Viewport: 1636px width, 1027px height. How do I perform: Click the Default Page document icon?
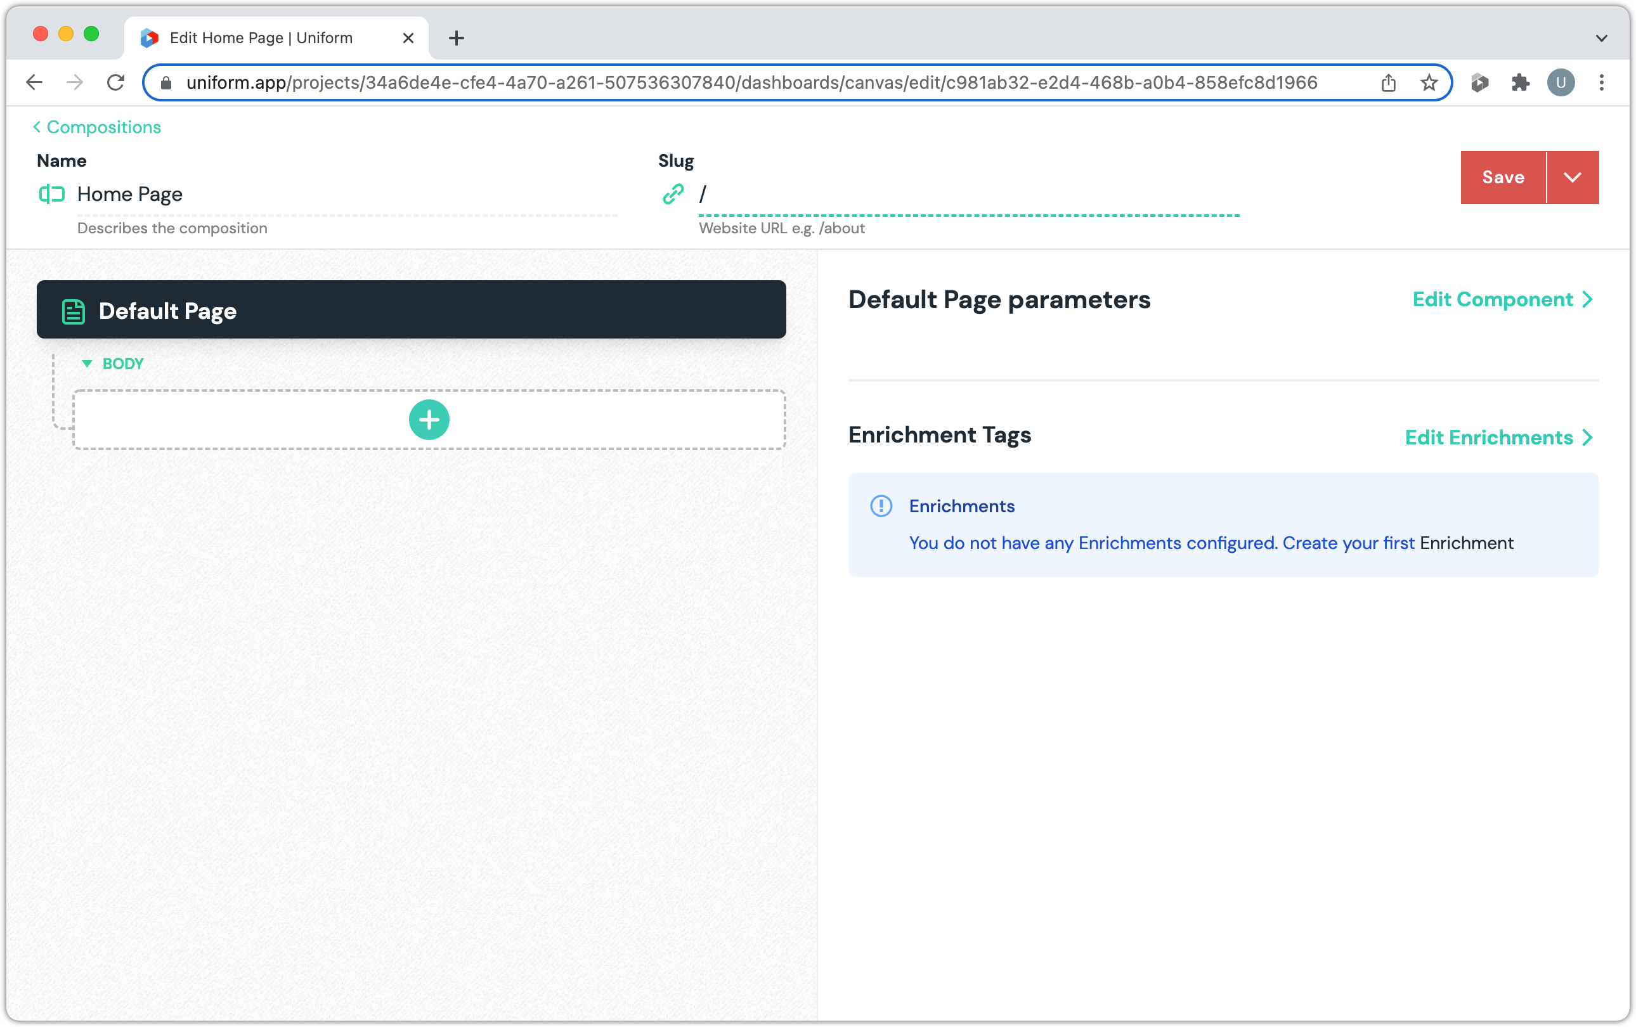[x=74, y=311]
